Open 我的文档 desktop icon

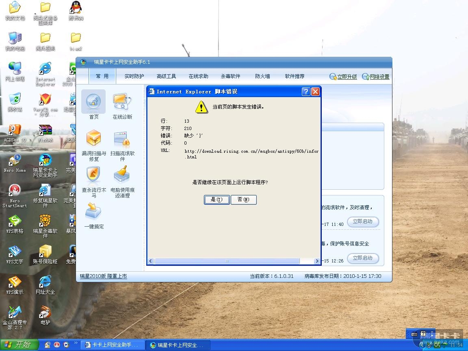click(15, 11)
